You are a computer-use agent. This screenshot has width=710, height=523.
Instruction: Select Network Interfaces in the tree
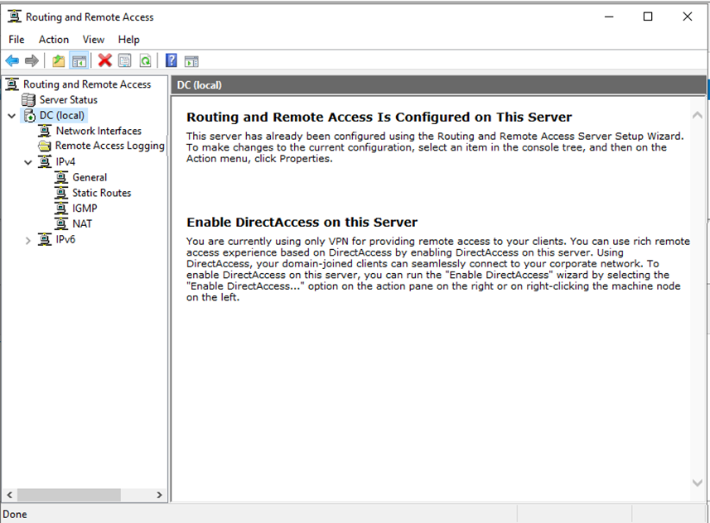click(x=99, y=131)
